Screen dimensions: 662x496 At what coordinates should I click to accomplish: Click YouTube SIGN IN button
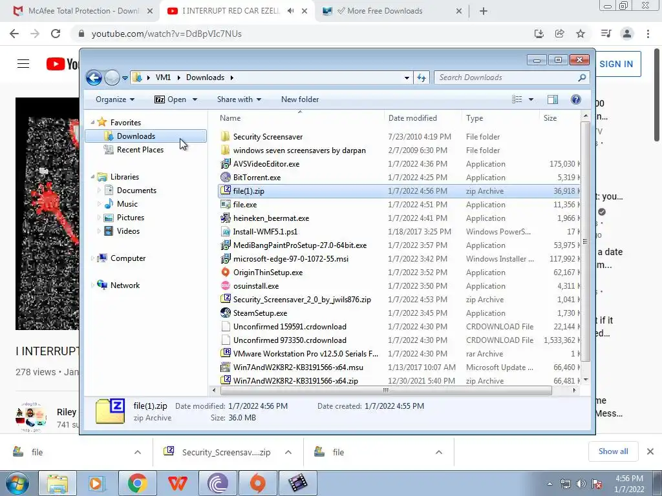[616, 64]
